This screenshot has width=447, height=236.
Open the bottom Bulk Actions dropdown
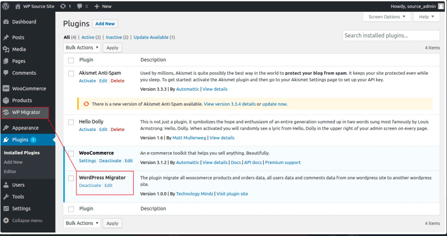tap(82, 223)
